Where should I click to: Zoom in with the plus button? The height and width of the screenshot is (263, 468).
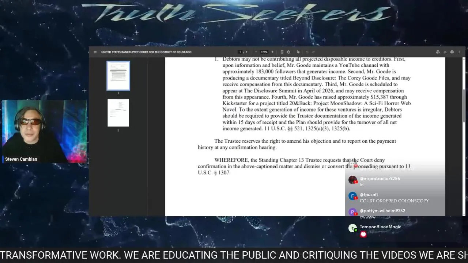(x=272, y=52)
